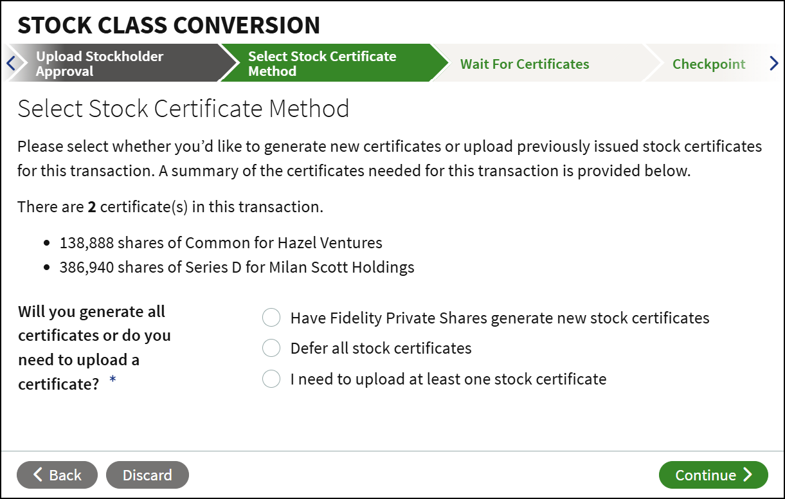Discard this stock class conversion
Screen dimensions: 785x499
147,475
